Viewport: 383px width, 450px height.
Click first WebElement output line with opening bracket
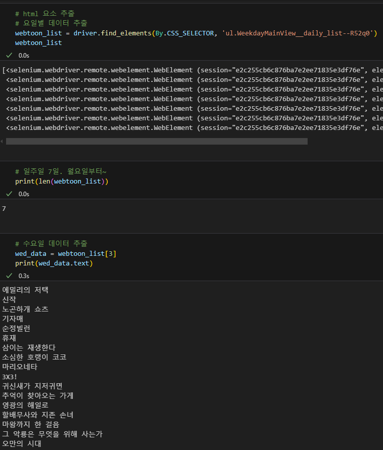pyautogui.click(x=192, y=70)
